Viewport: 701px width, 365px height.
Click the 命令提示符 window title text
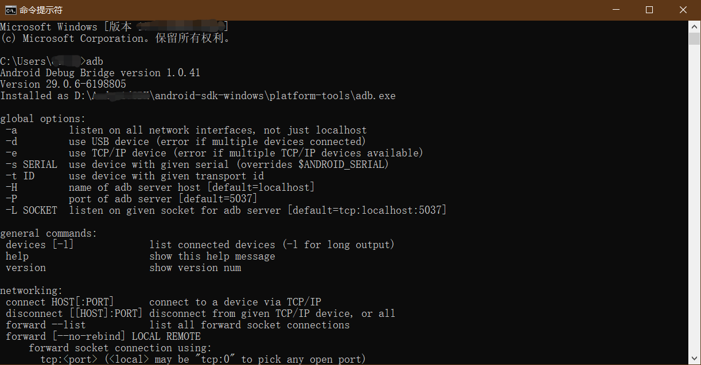41,10
